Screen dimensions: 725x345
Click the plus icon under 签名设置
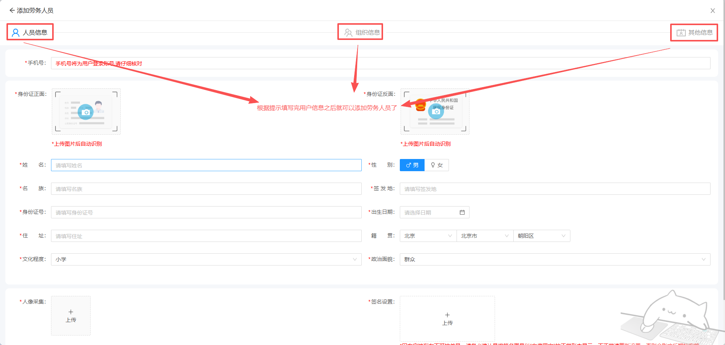tap(447, 315)
